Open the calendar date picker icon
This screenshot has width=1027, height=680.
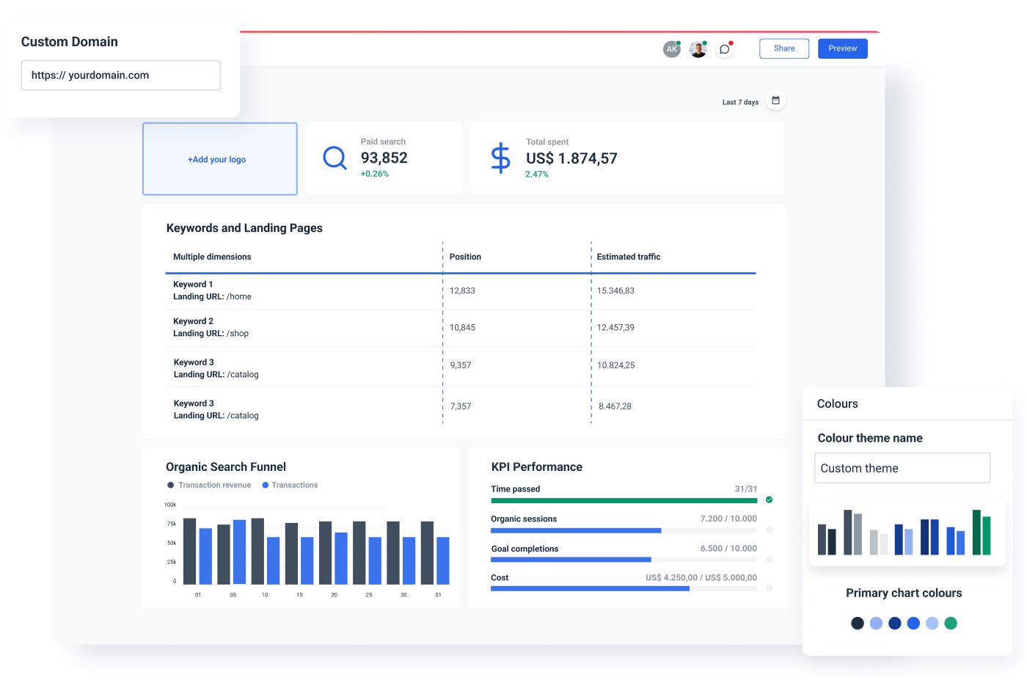click(x=775, y=100)
